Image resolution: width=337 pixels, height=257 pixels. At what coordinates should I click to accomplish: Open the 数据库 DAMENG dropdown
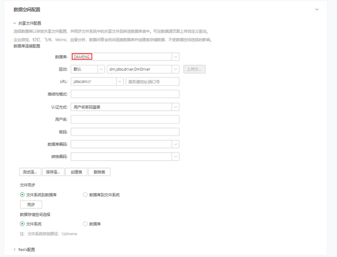[x=175, y=57]
